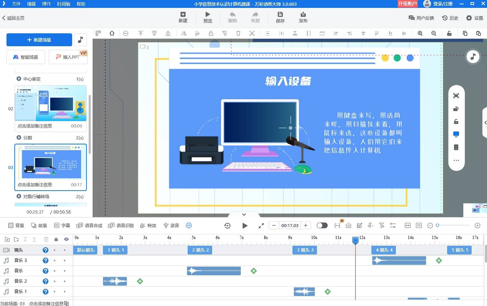Click the Save icon in top toolbar
This screenshot has height=306, width=487.
point(280,17)
